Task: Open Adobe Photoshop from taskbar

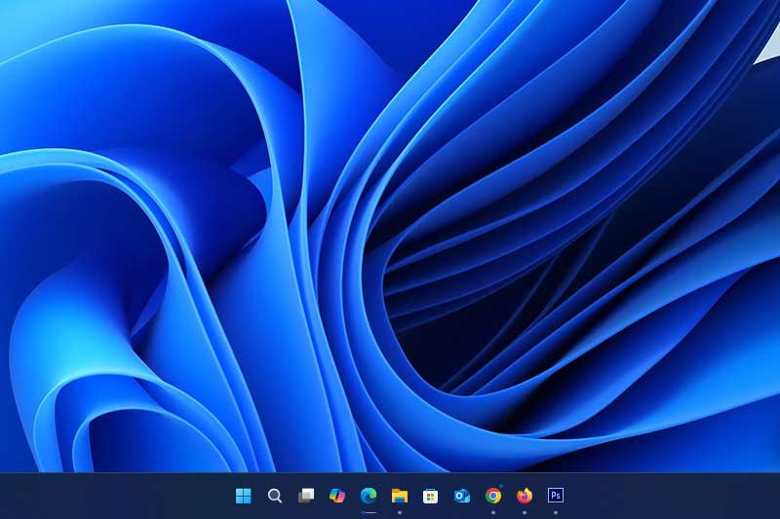Action: (556, 496)
